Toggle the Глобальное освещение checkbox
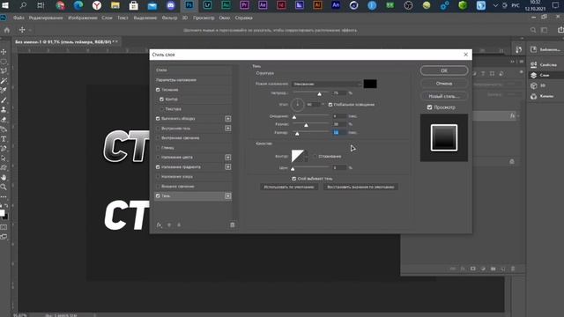This screenshot has height=317, width=564. pyautogui.click(x=330, y=105)
